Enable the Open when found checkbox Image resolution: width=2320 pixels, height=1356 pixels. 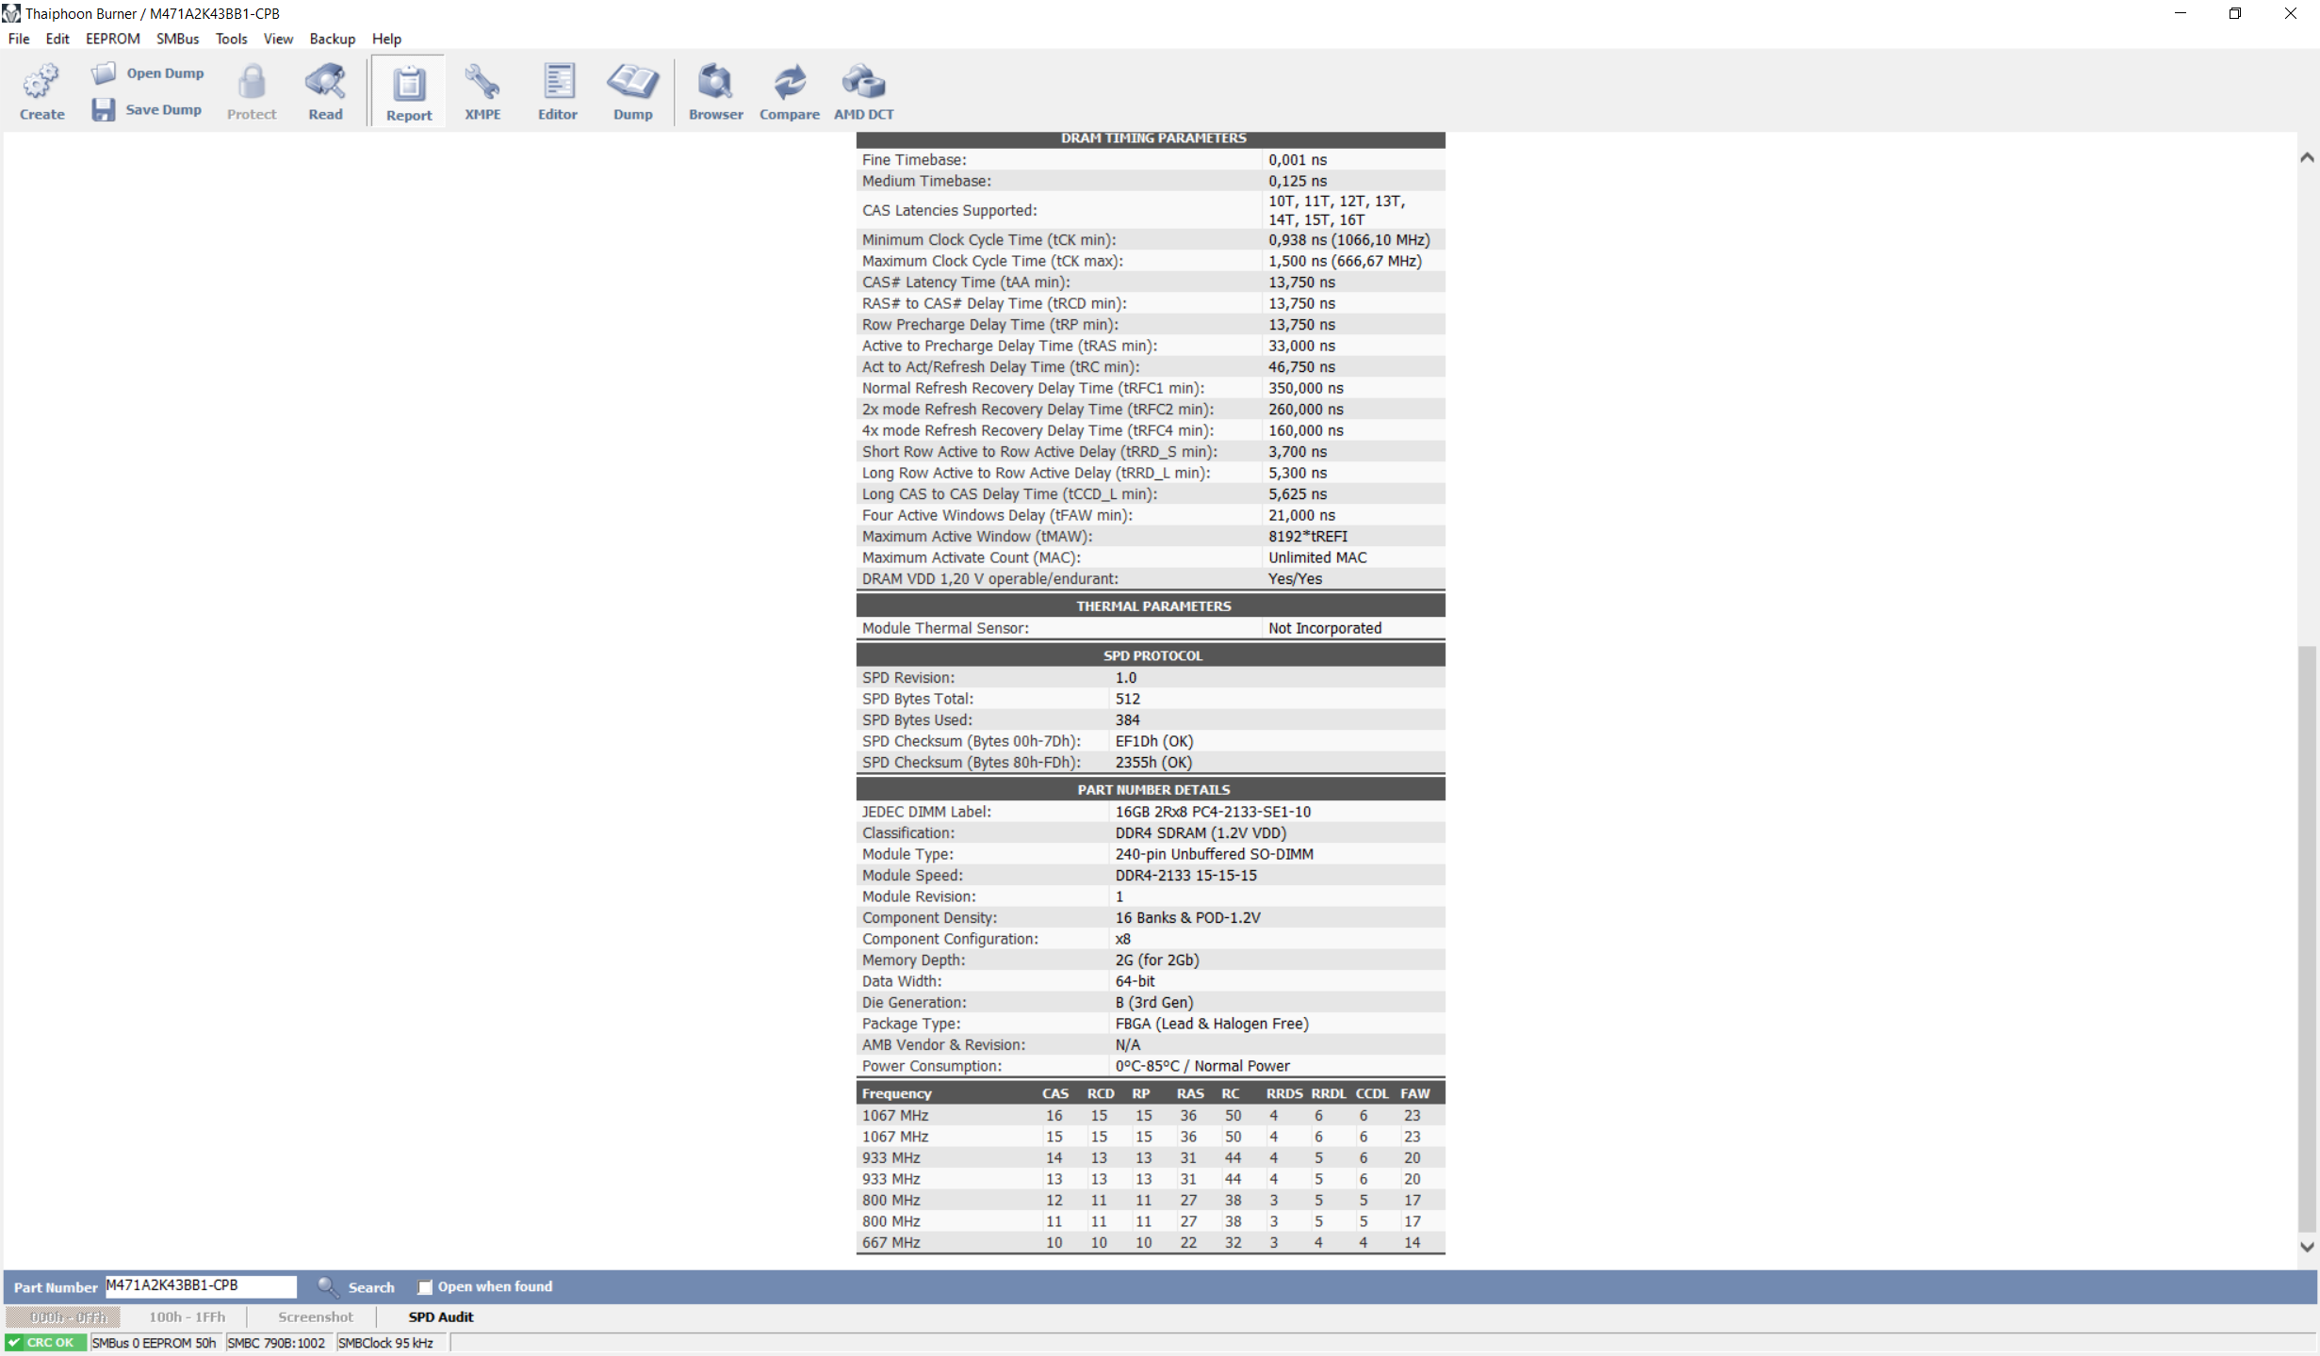425,1287
